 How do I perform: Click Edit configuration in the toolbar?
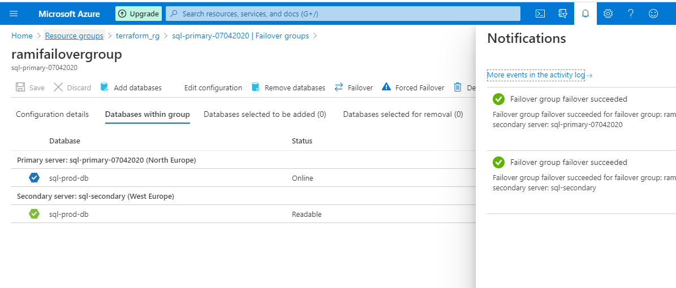(213, 88)
